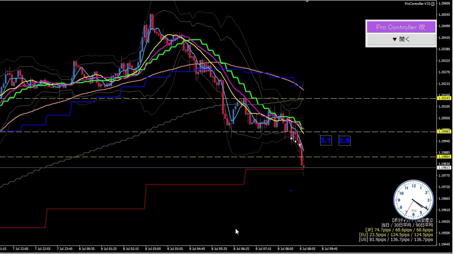Select the blue 3.1 value box
The image size is (453, 254).
[x=326, y=140]
